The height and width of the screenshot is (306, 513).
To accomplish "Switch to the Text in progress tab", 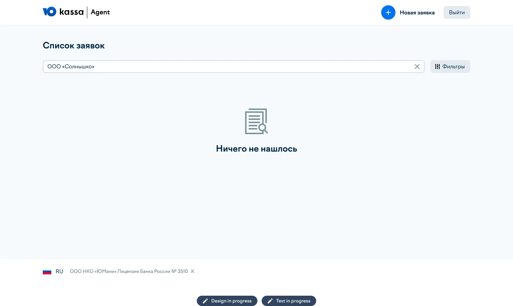I will tap(293, 301).
